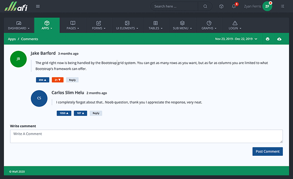Click the ZF user avatar
Viewport: 293px width, 179px height.
click(x=267, y=7)
